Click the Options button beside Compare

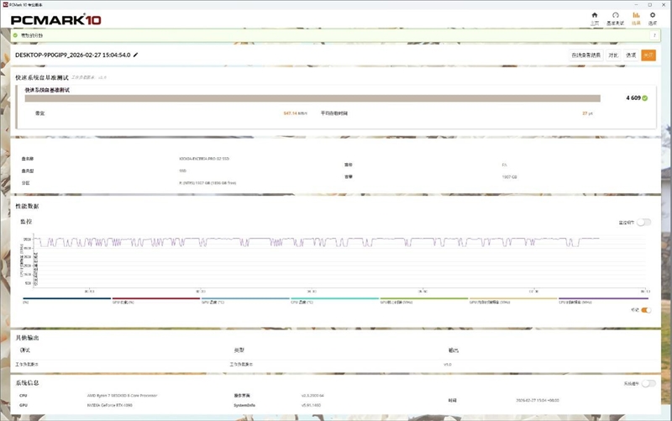pos(631,55)
